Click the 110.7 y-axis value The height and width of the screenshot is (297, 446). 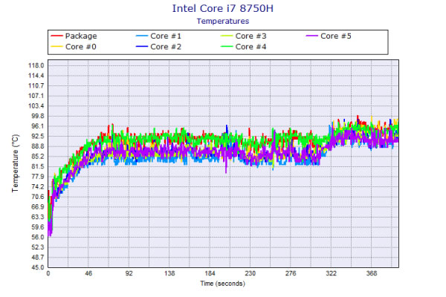click(36, 86)
